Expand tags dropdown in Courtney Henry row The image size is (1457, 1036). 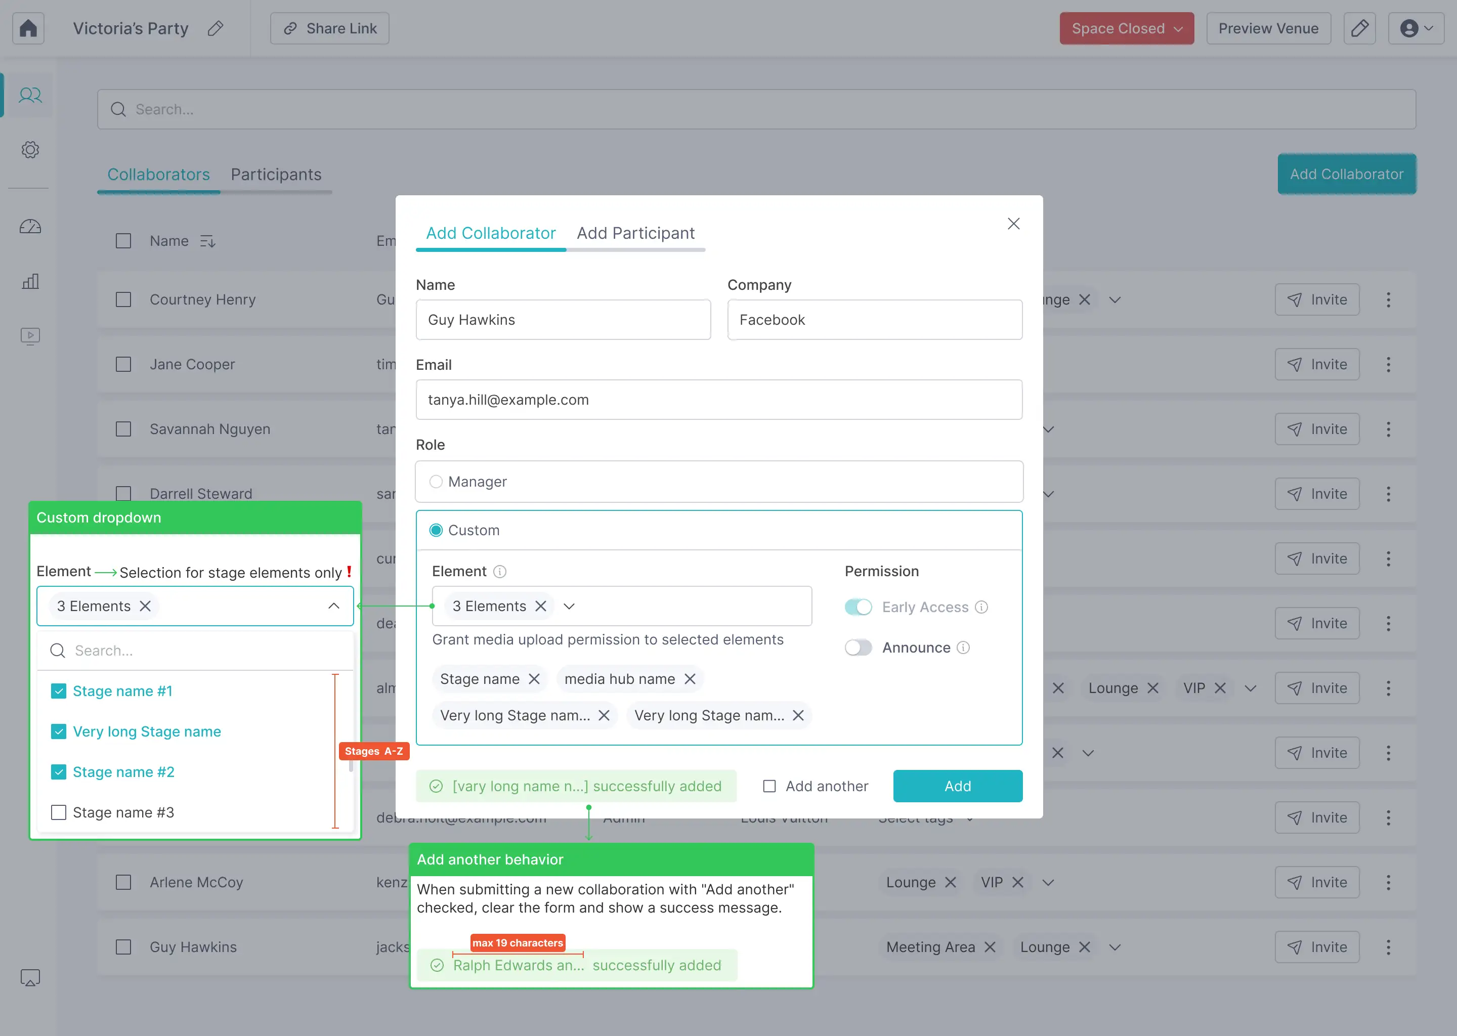[x=1115, y=300]
